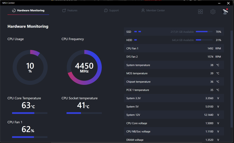Click the SSD 70% usage bar
The image size is (234, 143).
204,32
